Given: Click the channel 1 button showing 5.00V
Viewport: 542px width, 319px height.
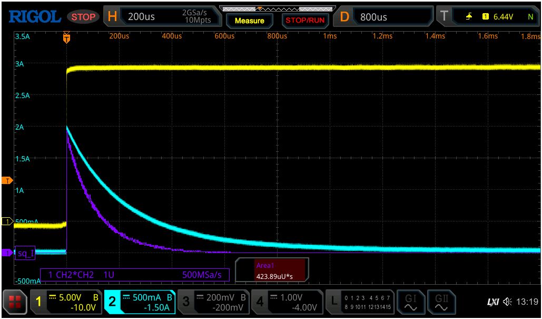Looking at the screenshot, I should click(66, 302).
